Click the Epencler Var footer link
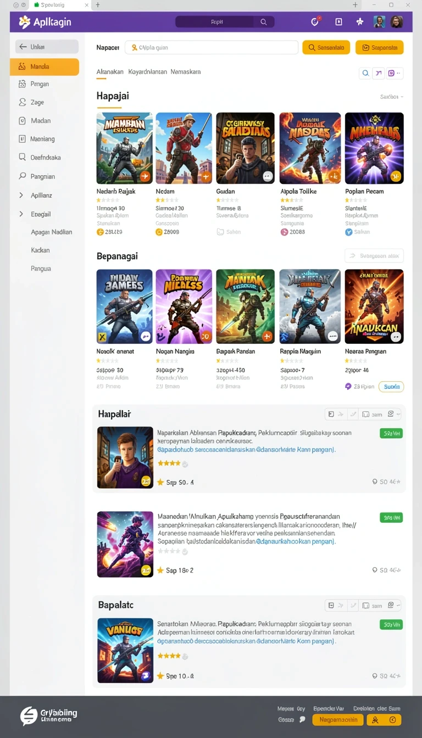The width and height of the screenshot is (422, 738). [x=329, y=708]
